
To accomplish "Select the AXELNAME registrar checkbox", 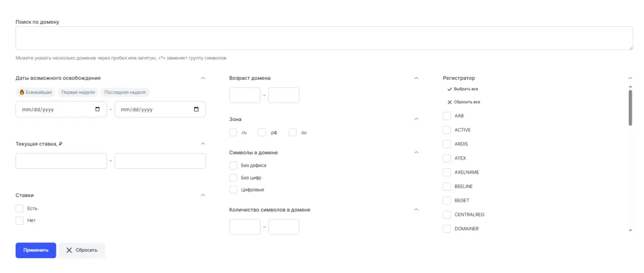I will (447, 173).
